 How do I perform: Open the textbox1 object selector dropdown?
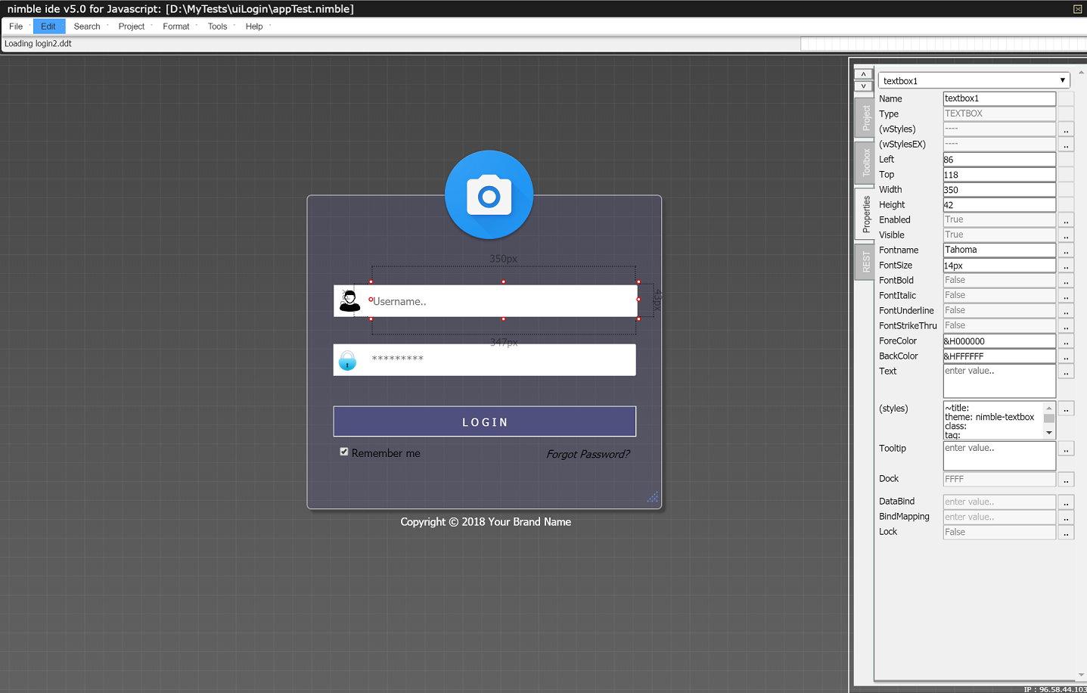974,80
